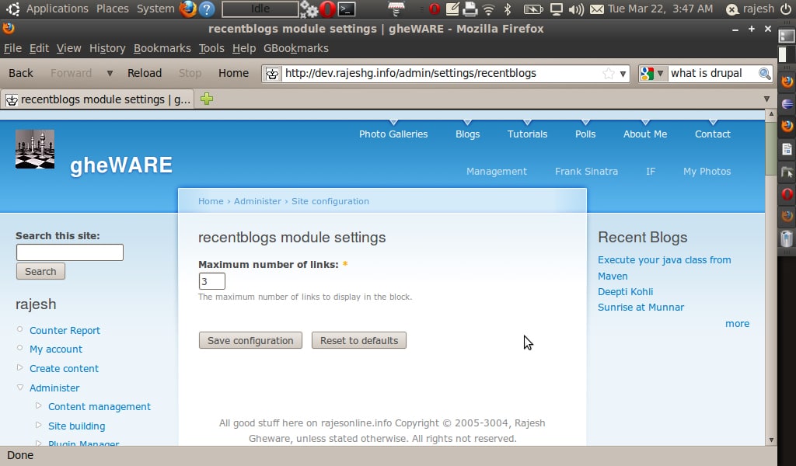Click Reset to defaults button
Image resolution: width=796 pixels, height=466 pixels.
pyautogui.click(x=359, y=340)
